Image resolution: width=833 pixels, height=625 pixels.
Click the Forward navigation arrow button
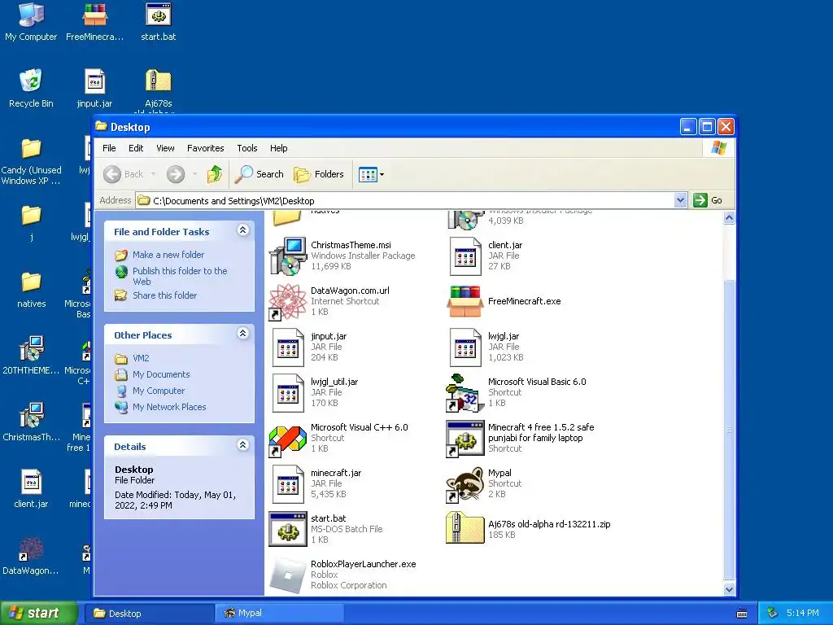click(x=176, y=174)
